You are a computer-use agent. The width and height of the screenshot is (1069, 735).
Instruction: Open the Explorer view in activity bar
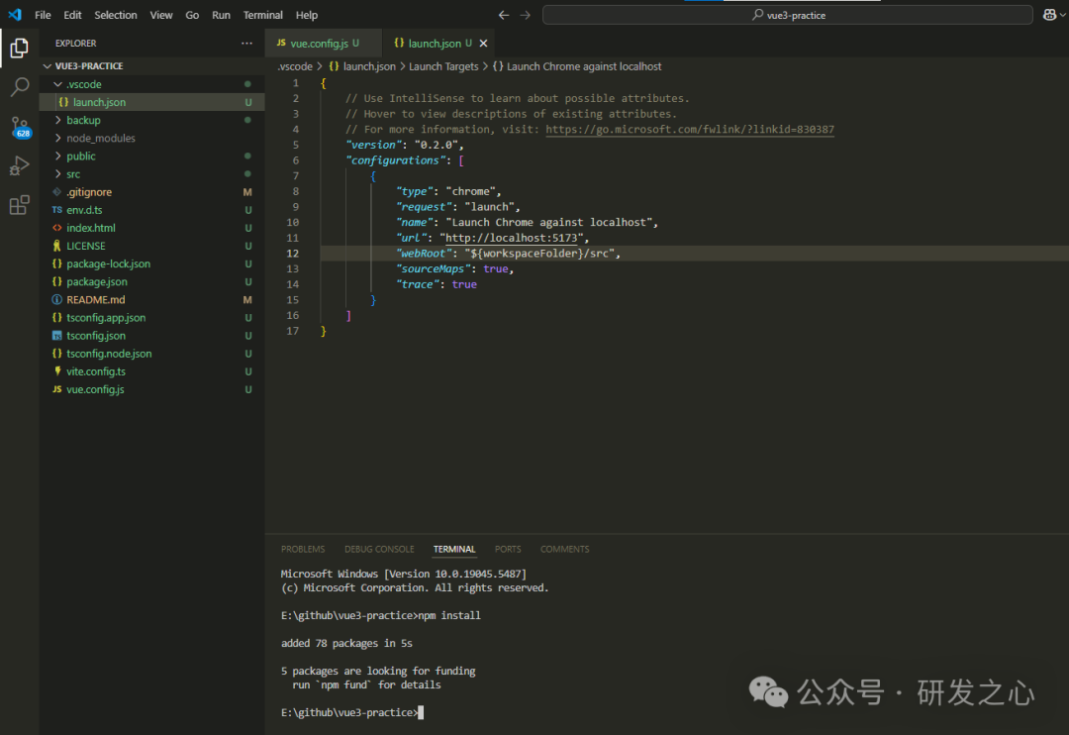pos(19,48)
